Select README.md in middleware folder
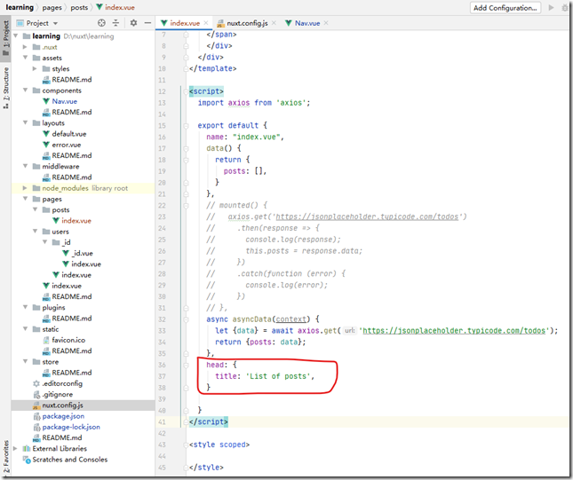Image resolution: width=573 pixels, height=480 pixels. [x=72, y=177]
